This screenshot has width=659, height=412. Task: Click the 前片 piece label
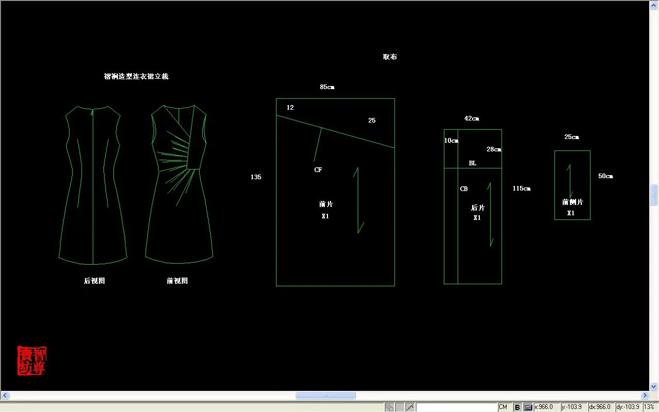coord(326,204)
